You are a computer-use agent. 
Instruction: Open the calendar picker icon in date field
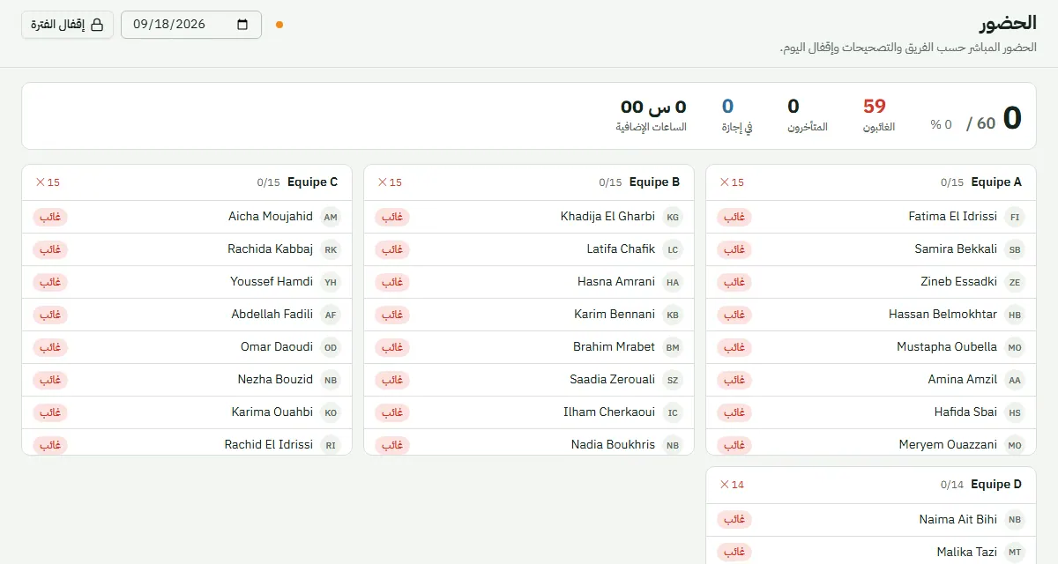click(243, 25)
